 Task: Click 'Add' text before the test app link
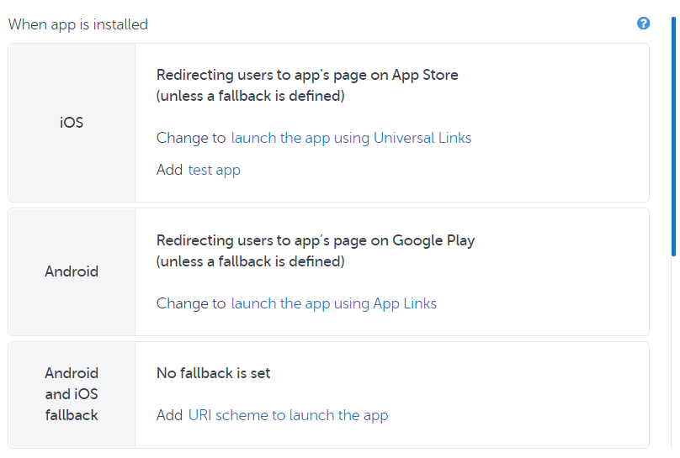[x=169, y=170]
